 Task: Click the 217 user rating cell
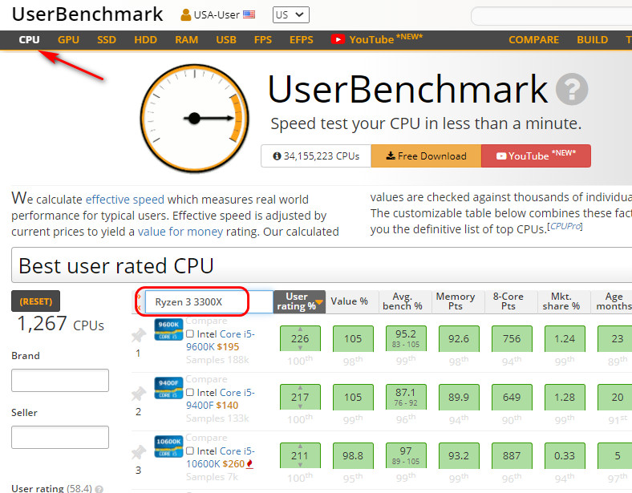coord(300,397)
